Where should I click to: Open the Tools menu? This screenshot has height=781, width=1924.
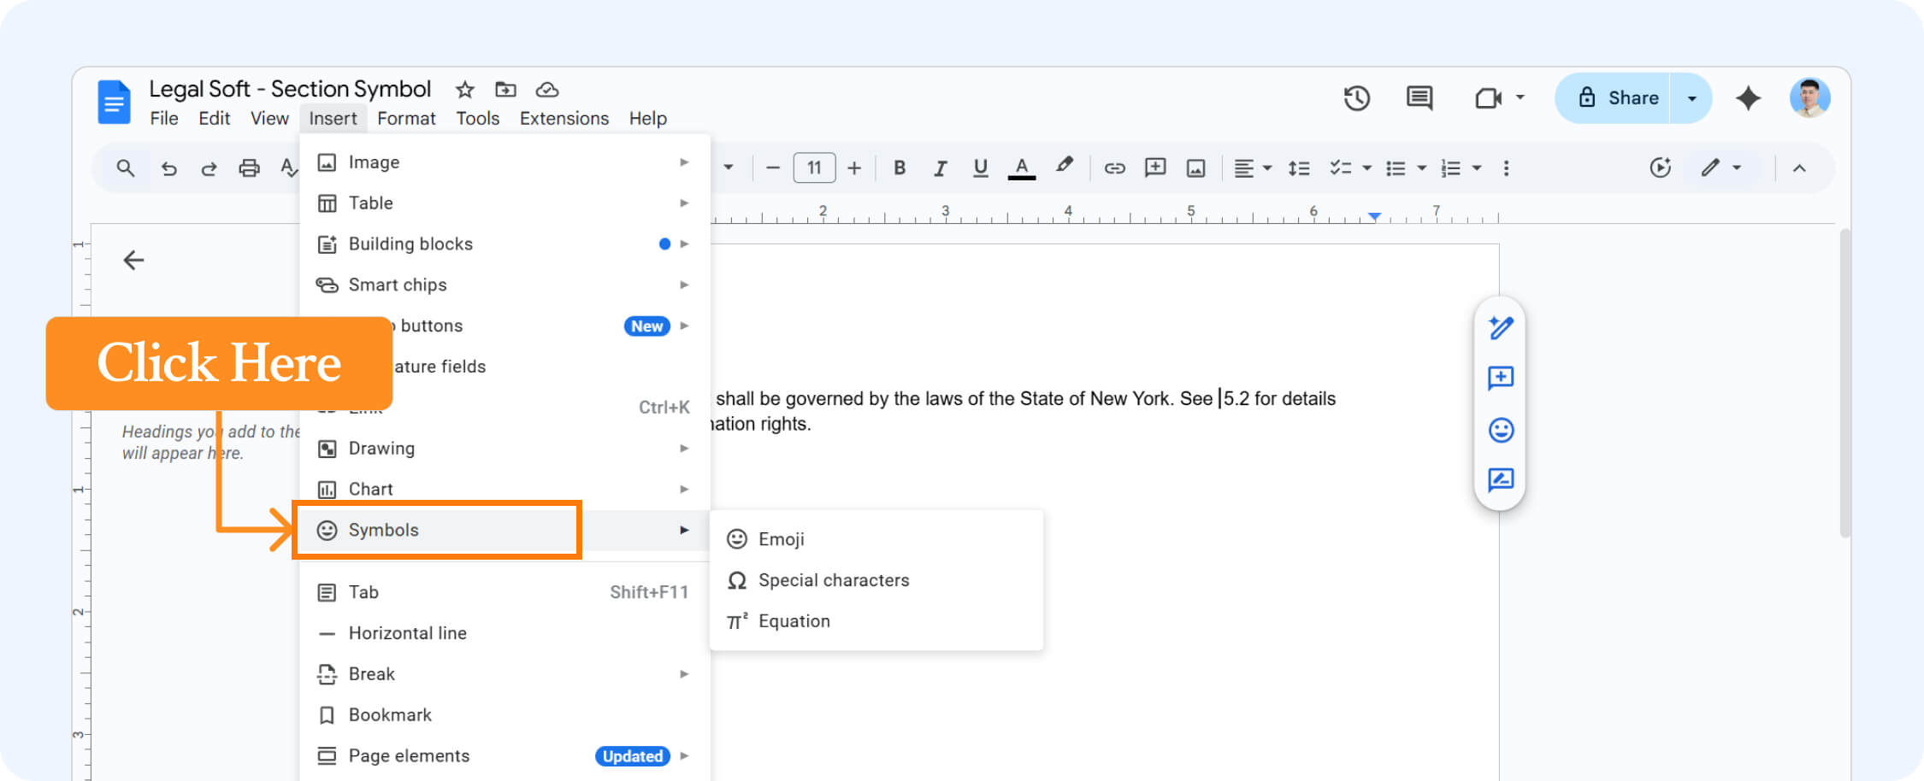(x=477, y=118)
